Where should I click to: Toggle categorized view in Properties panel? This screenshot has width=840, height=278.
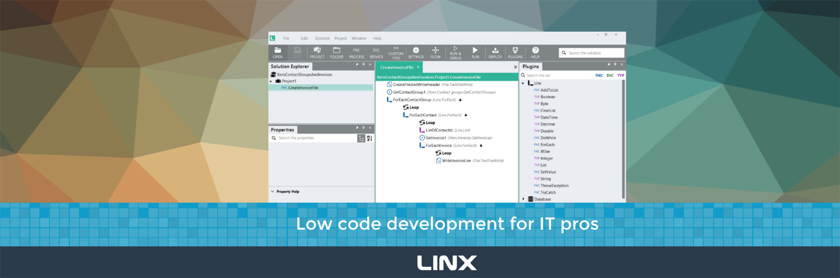[x=361, y=138]
